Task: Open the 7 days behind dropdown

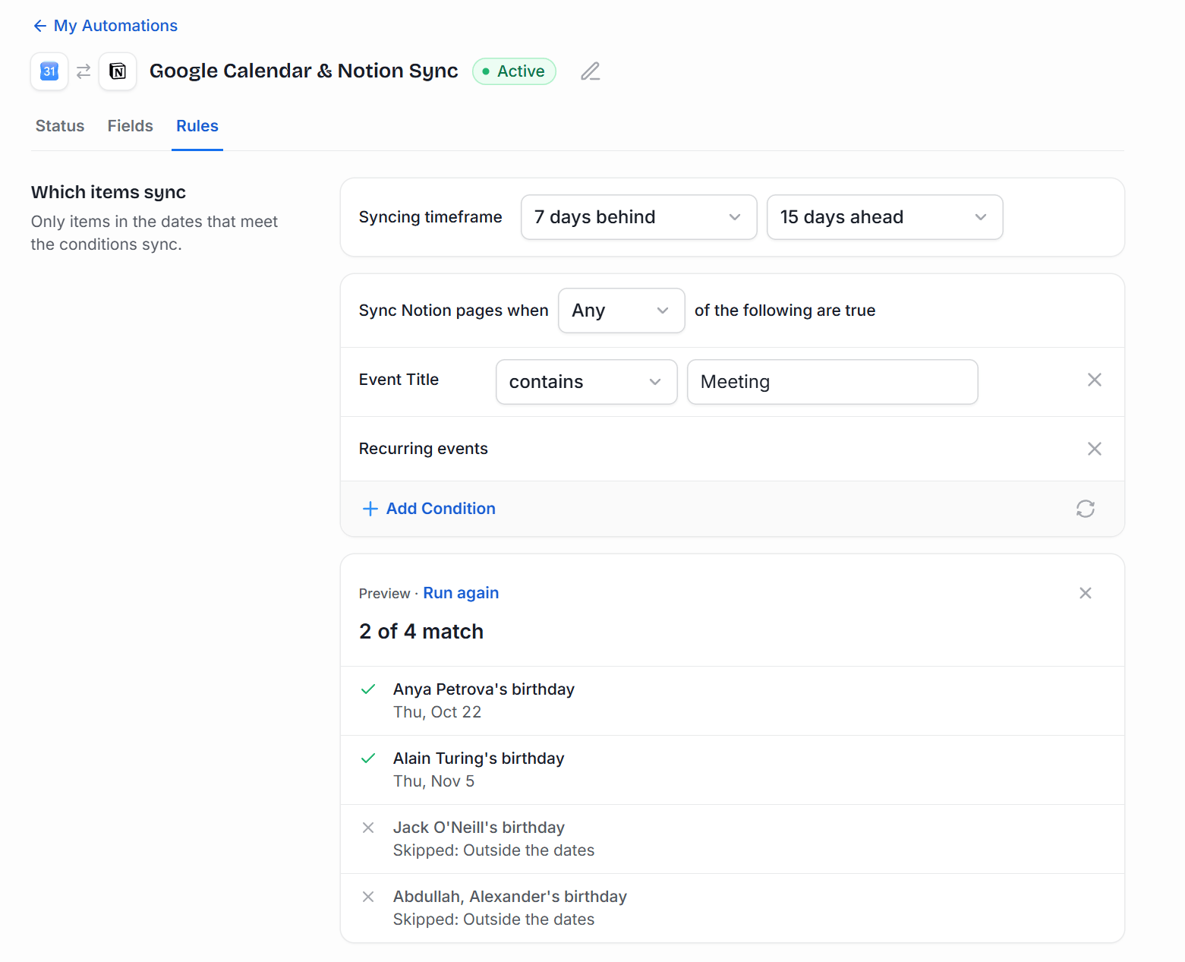Action: coord(639,217)
